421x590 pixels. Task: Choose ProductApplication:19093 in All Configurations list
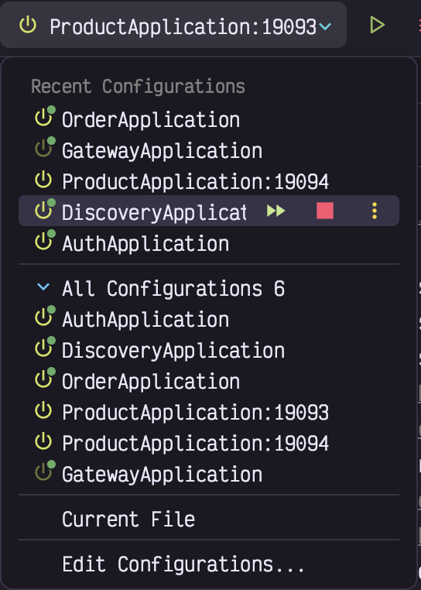point(209,412)
